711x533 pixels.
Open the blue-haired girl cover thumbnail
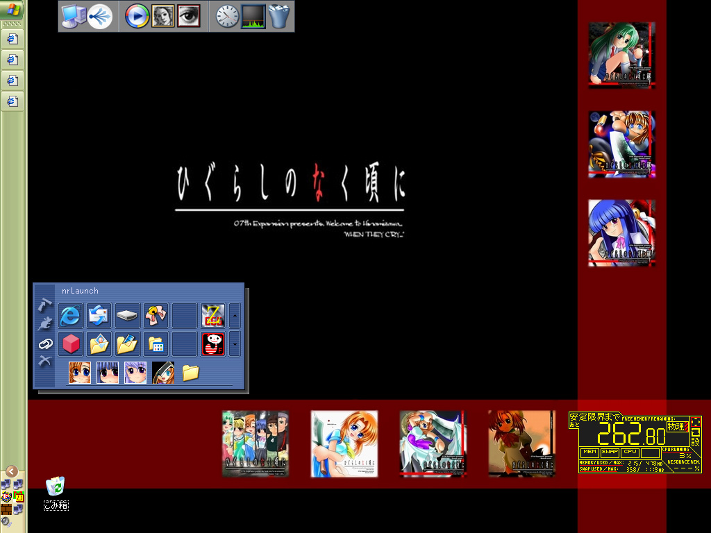(621, 233)
